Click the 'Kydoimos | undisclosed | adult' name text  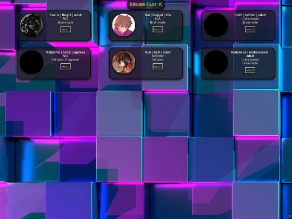click(250, 54)
